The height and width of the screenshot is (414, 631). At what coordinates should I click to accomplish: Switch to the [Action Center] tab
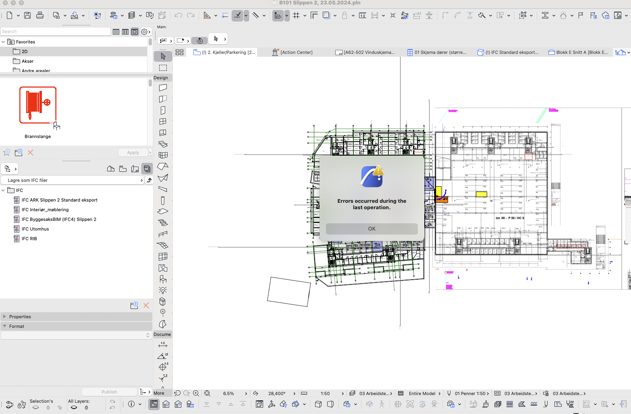coord(296,52)
